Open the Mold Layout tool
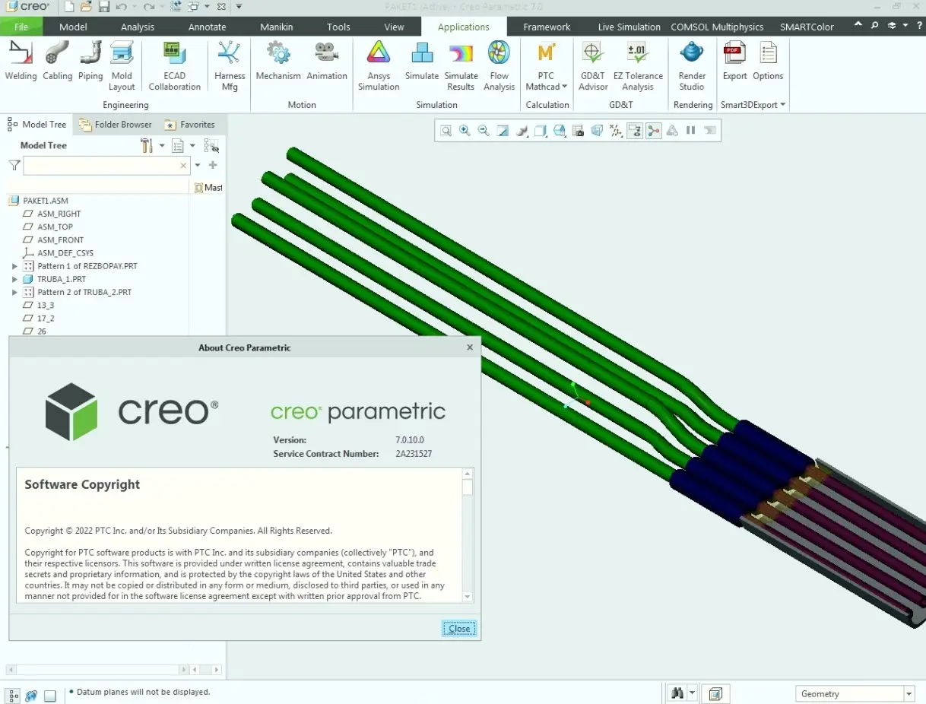The height and width of the screenshot is (704, 926). pyautogui.click(x=122, y=66)
